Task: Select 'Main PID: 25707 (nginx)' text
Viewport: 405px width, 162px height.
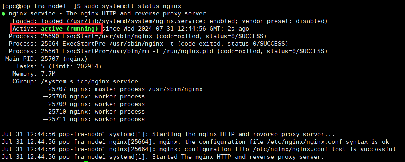Action: 47,59
